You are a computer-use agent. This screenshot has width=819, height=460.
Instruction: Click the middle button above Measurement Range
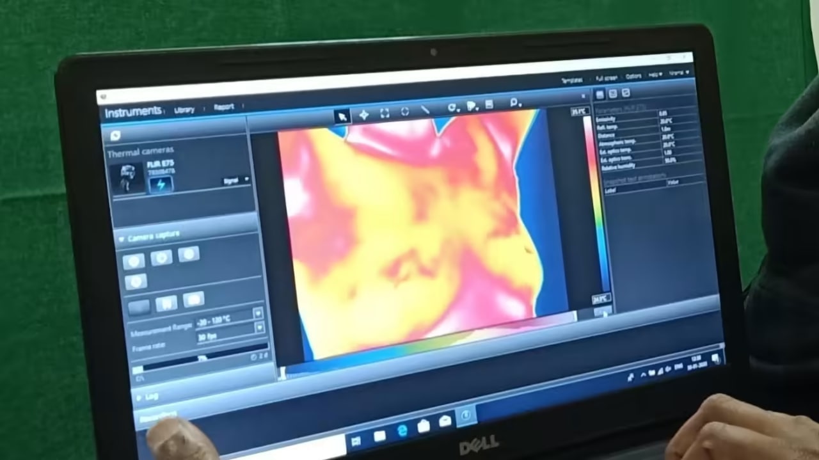[166, 303]
